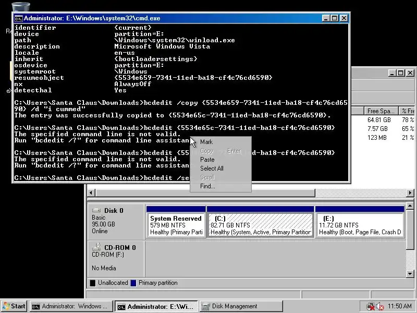The image size is (417, 313).
Task: Click the network tray icon with red X
Action: click(x=370, y=307)
